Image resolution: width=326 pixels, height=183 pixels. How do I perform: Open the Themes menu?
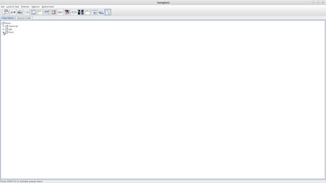(25, 7)
